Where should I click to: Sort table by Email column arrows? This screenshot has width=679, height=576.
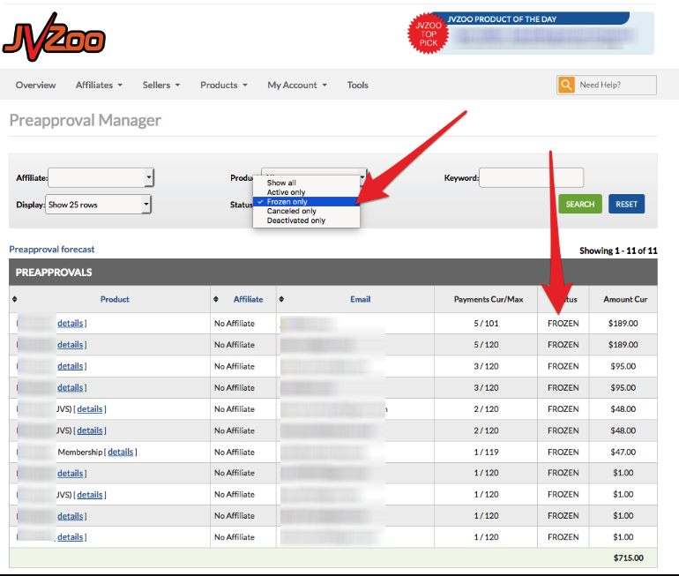[x=281, y=299]
